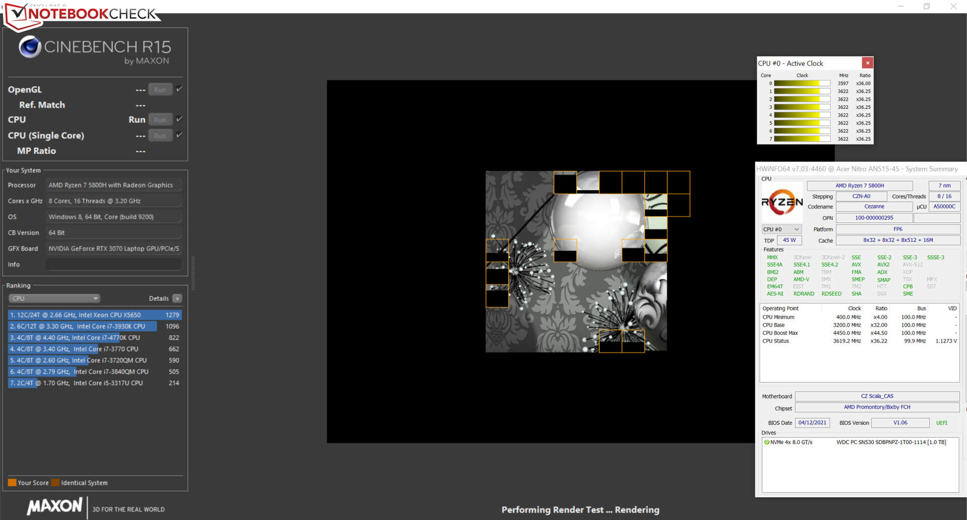Click the GFX Board field RTX 3070 Laptop
This screenshot has height=520, width=967.
(x=114, y=249)
